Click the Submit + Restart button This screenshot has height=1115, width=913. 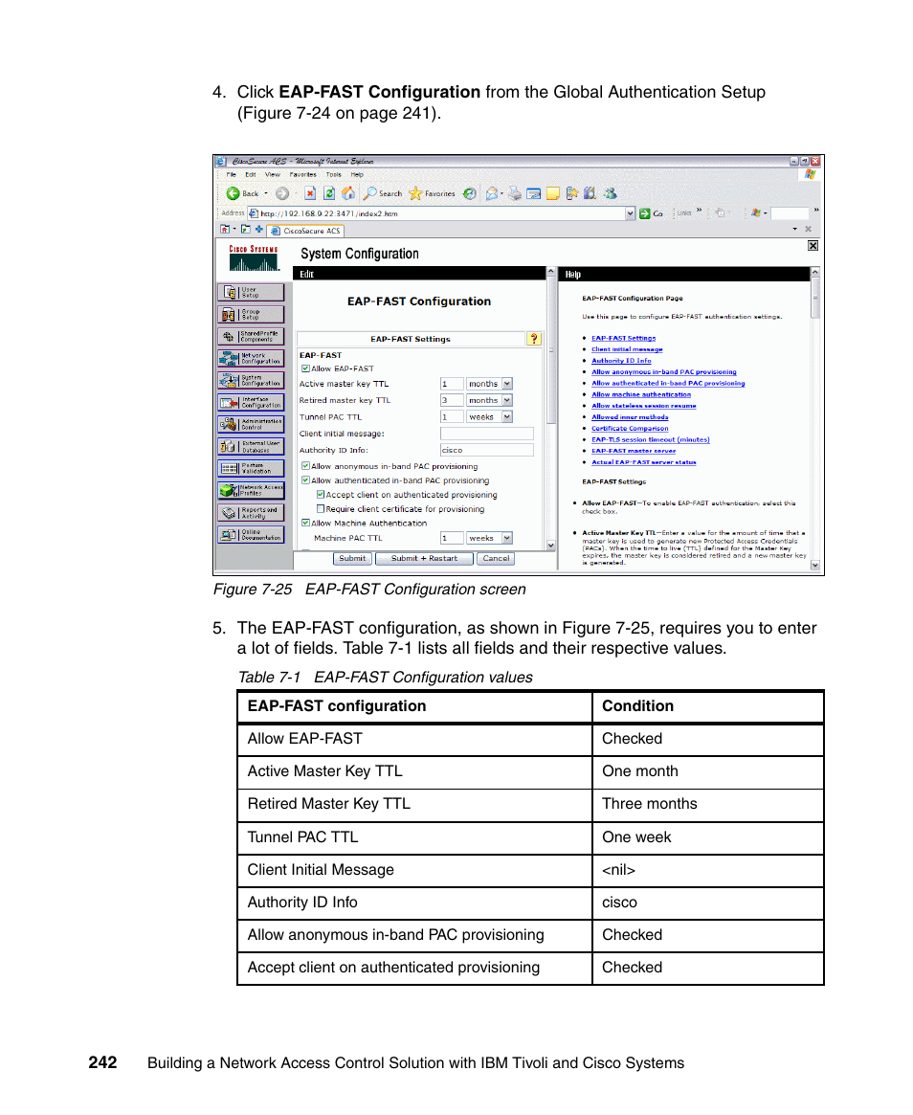pos(424,559)
